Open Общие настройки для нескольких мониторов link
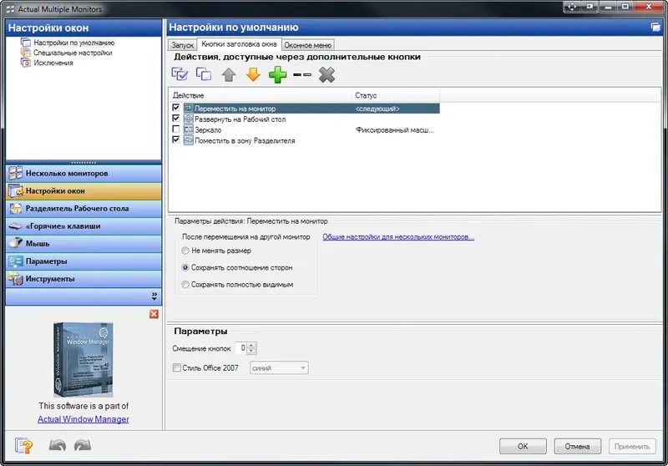 point(398,237)
